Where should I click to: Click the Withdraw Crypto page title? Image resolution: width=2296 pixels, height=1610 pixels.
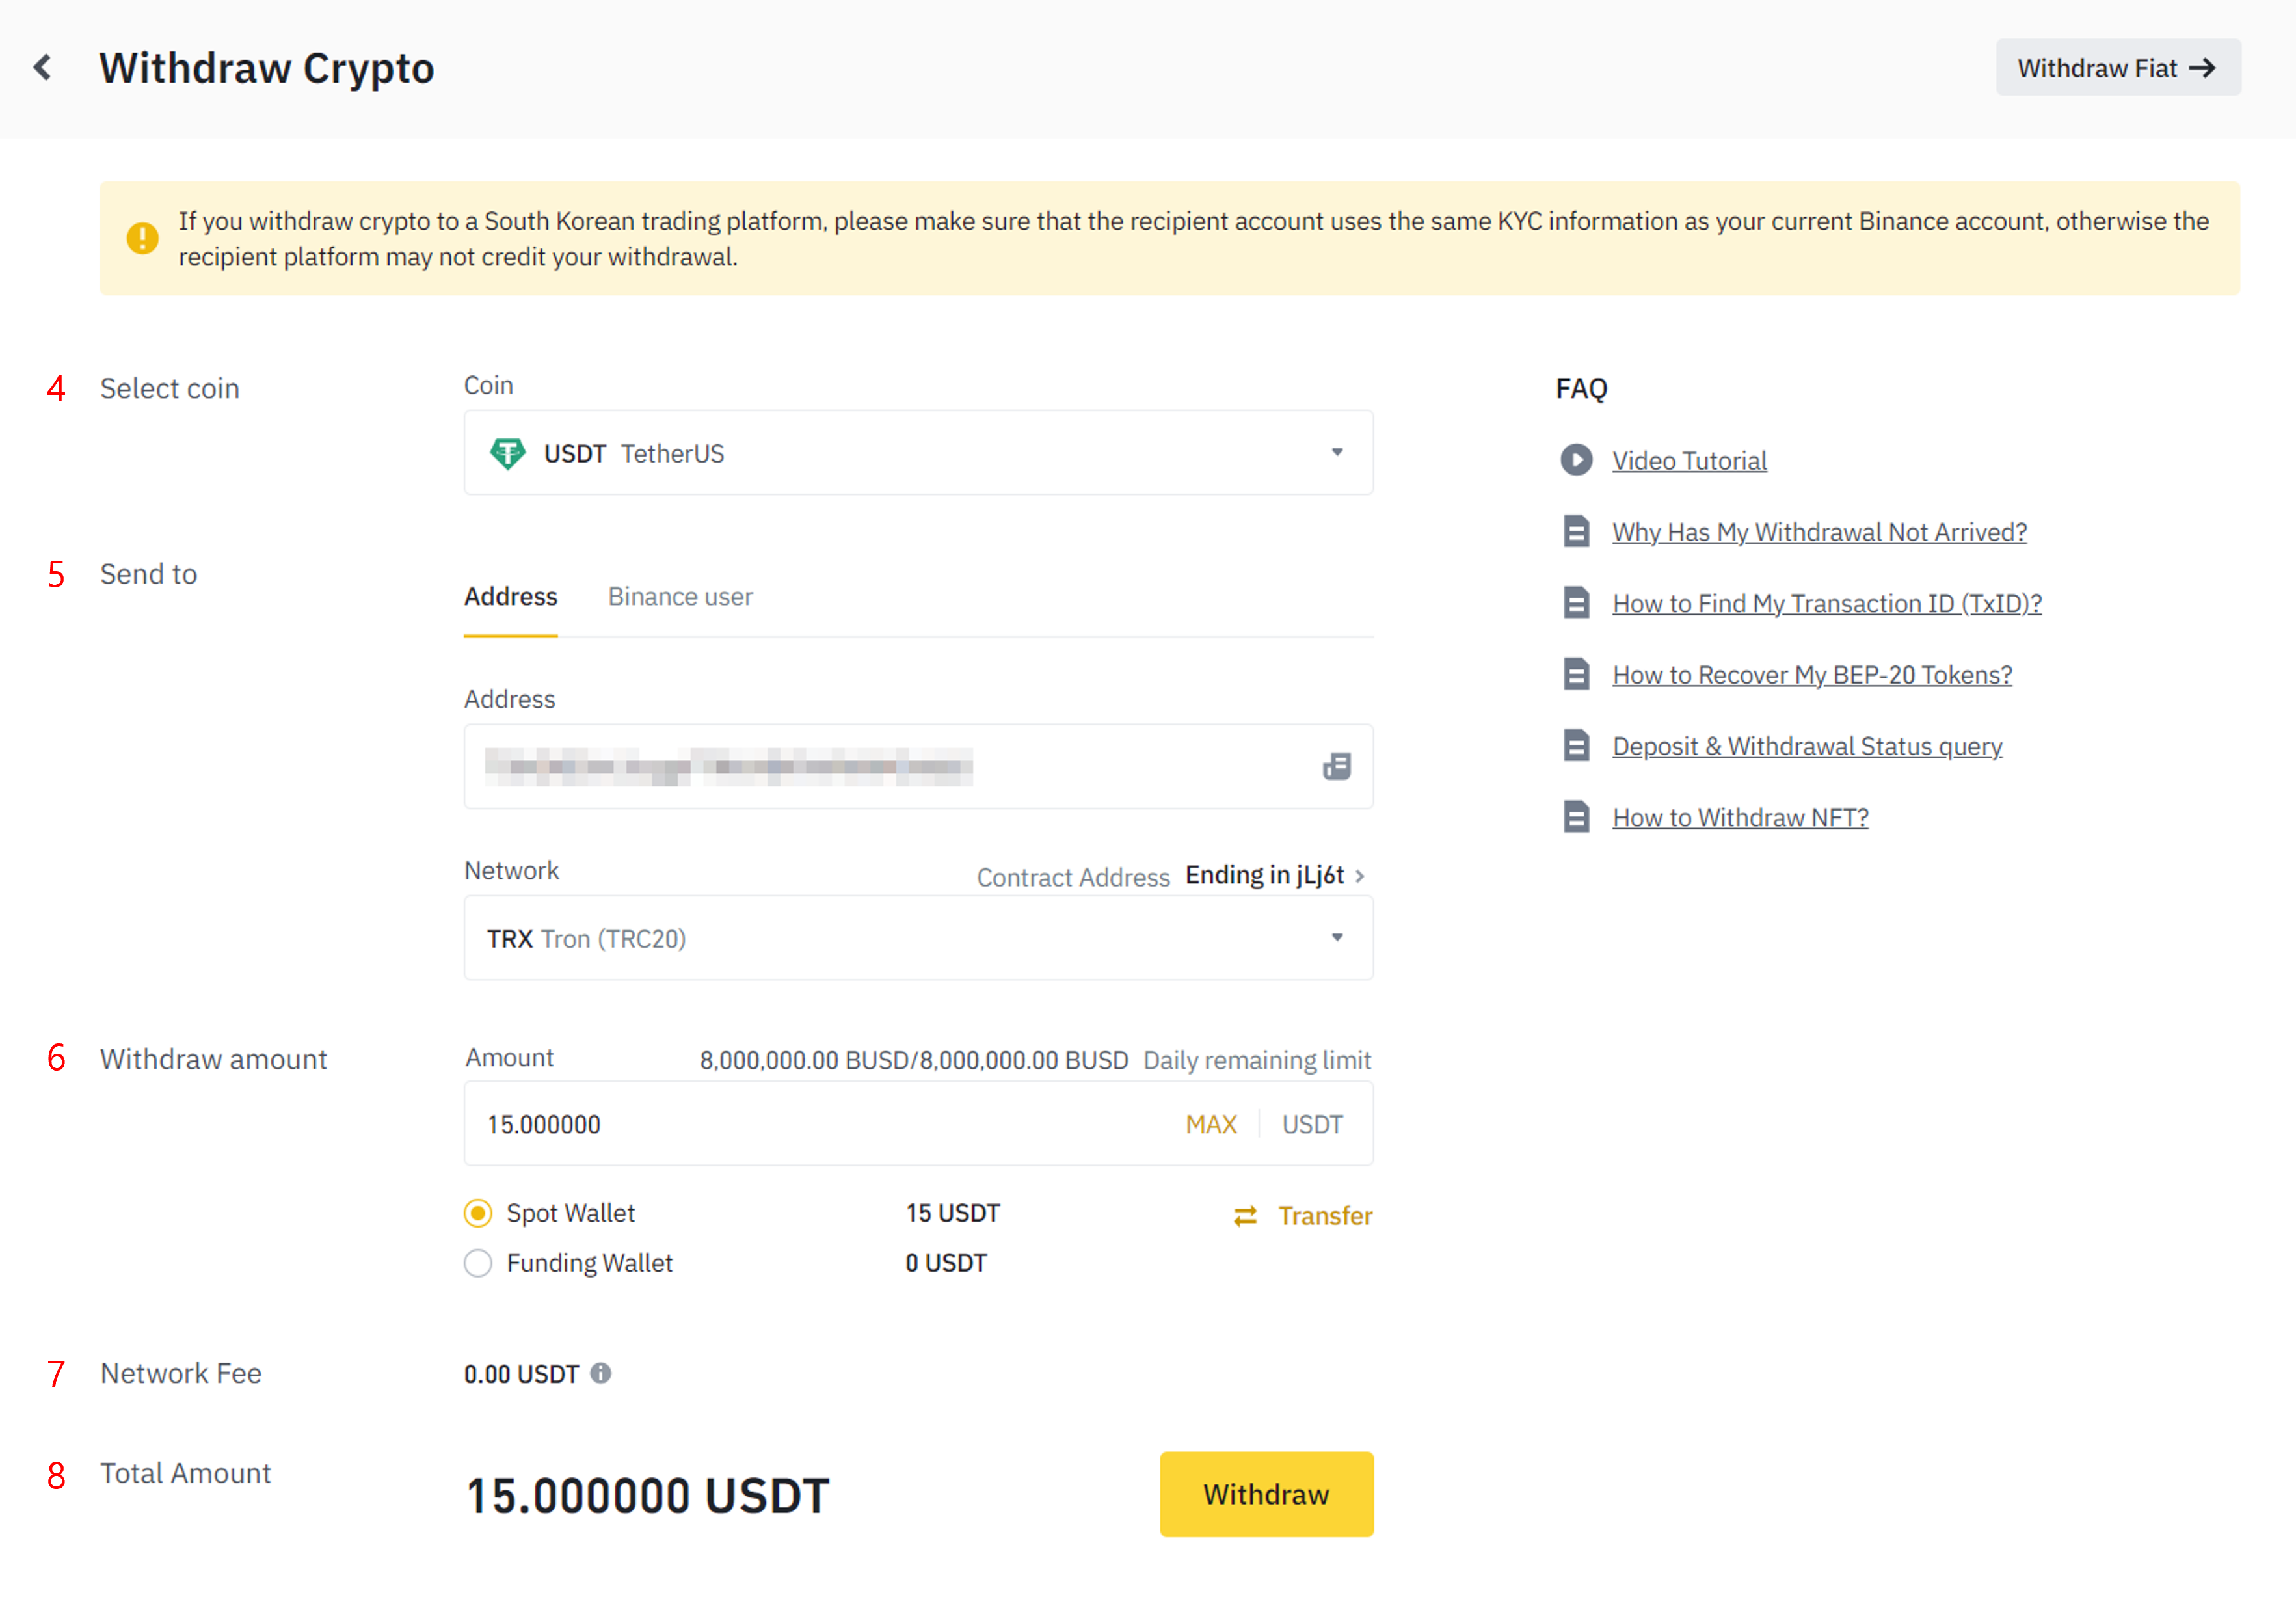(267, 68)
